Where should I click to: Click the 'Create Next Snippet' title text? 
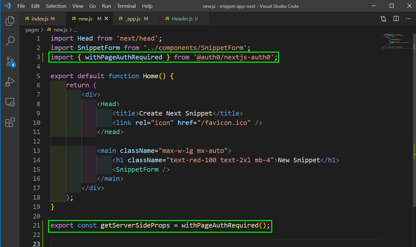coord(176,113)
